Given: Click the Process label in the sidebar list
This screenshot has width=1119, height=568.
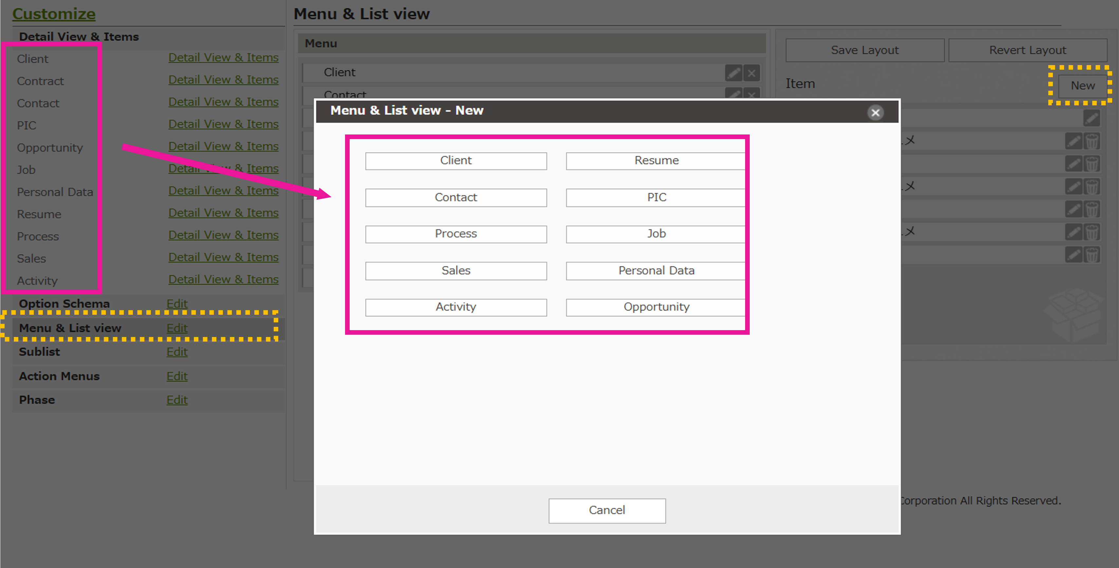Looking at the screenshot, I should (x=37, y=236).
